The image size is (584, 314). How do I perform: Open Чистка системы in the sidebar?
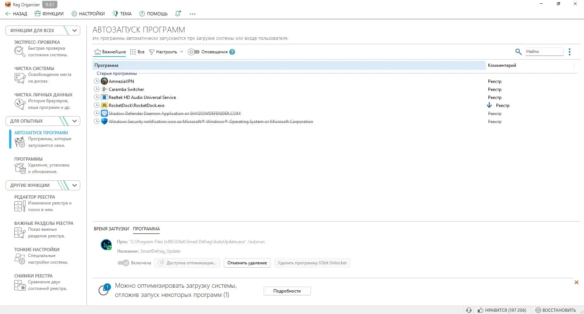coord(43,74)
